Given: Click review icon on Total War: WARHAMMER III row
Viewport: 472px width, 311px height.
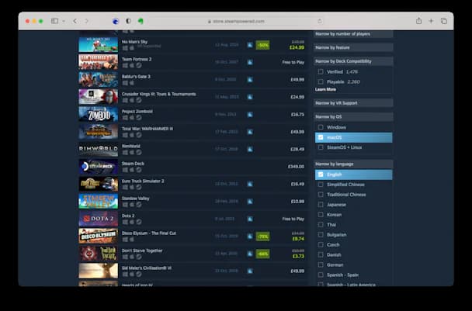Looking at the screenshot, I should pyautogui.click(x=250, y=132).
